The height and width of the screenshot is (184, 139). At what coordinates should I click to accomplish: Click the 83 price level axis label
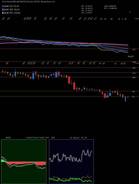pos(133,97)
